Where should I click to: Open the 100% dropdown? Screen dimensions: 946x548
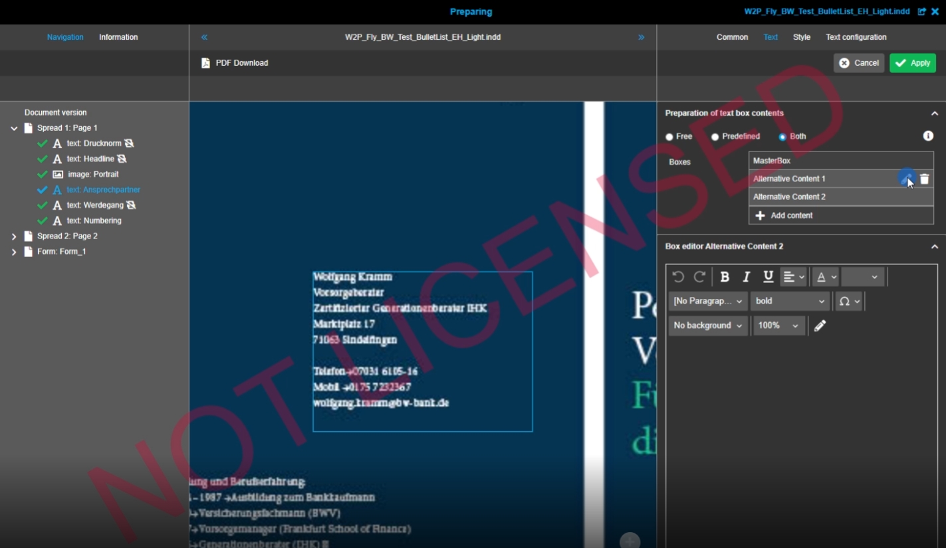(x=779, y=325)
